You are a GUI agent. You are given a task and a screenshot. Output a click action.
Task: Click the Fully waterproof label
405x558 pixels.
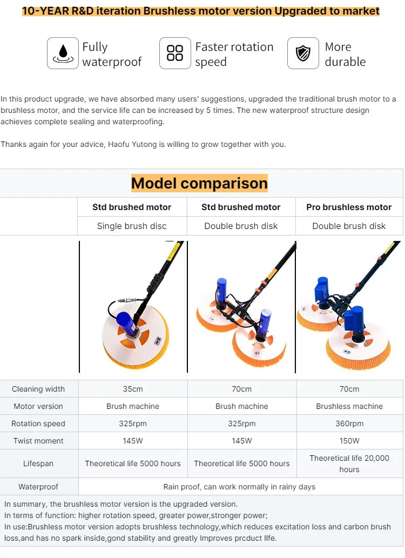click(x=112, y=54)
